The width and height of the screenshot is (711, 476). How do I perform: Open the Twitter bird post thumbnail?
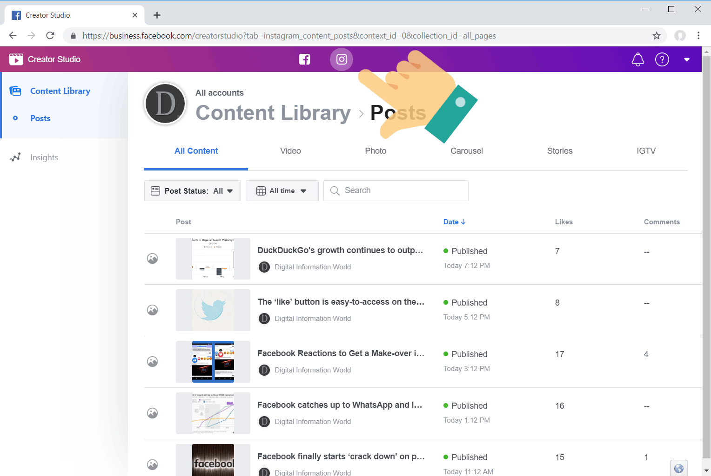coord(213,310)
